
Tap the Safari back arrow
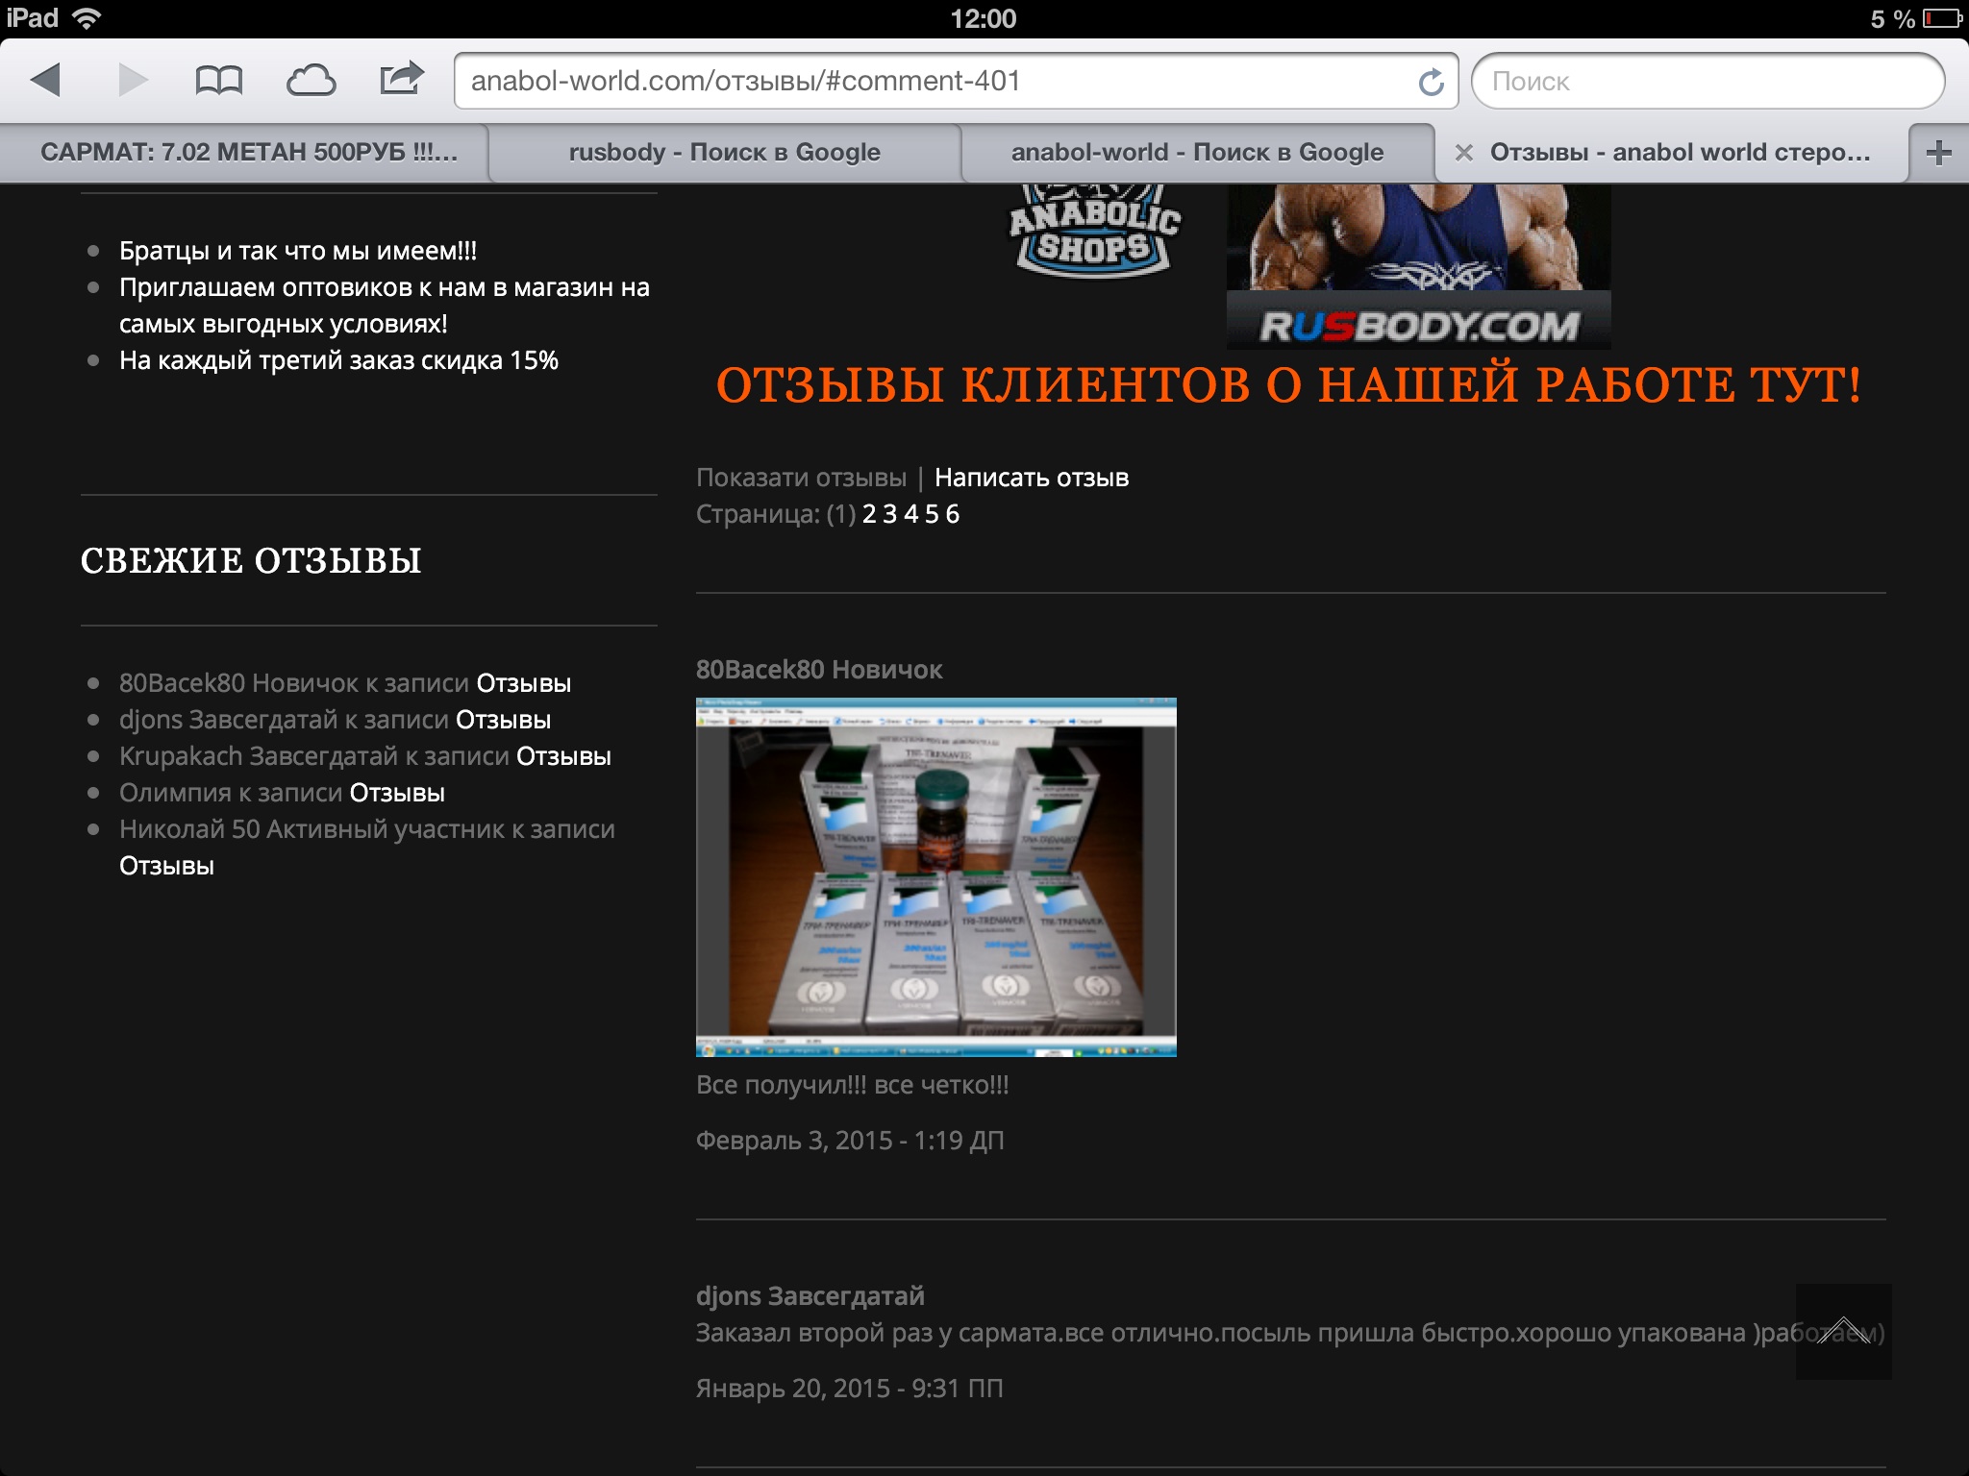pos(45,80)
